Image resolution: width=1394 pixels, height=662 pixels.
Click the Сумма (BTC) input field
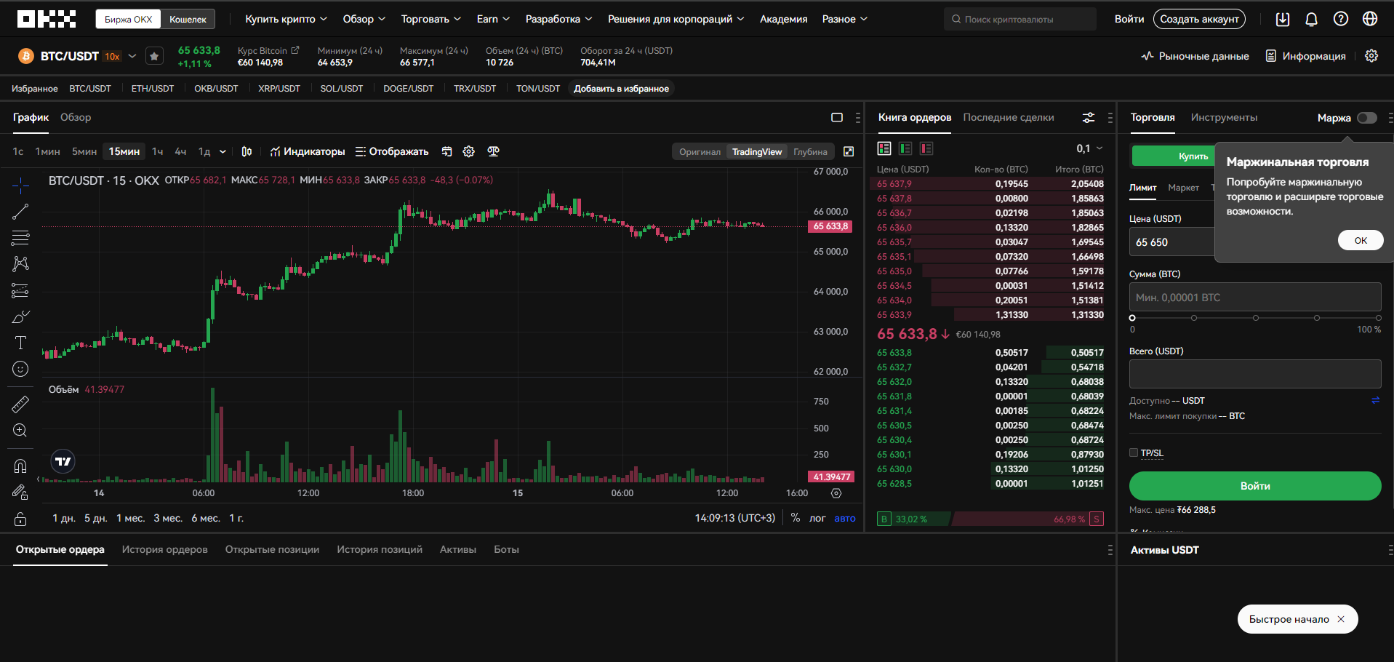[1255, 298]
